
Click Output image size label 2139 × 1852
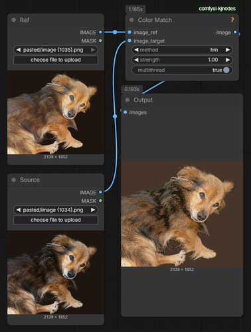[182, 270]
